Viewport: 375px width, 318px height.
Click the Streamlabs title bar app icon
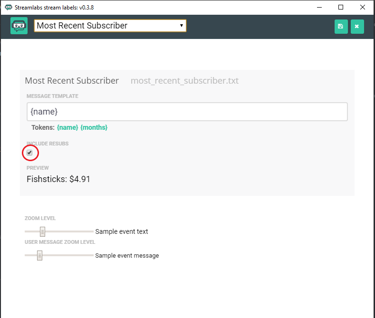9,8
